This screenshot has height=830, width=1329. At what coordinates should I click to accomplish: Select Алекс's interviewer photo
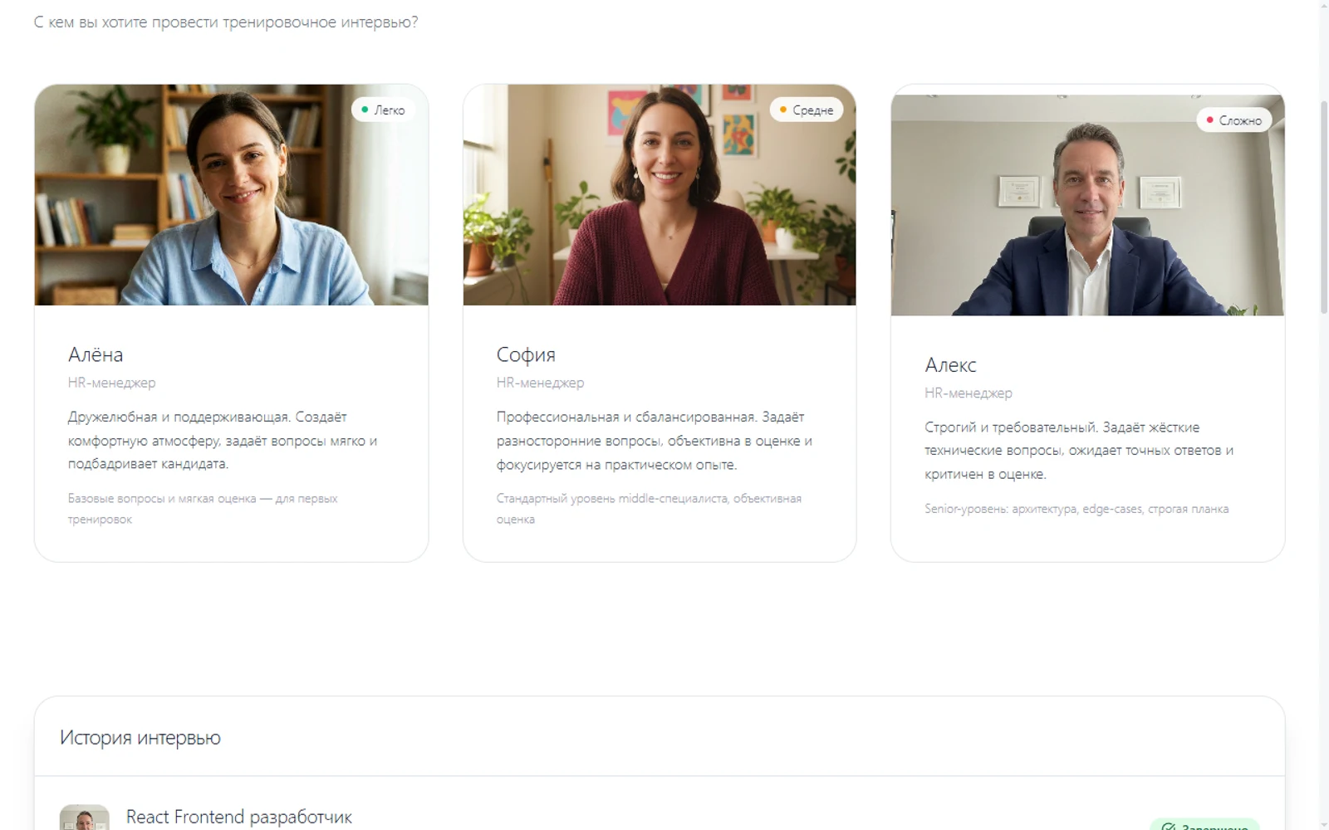1087,205
